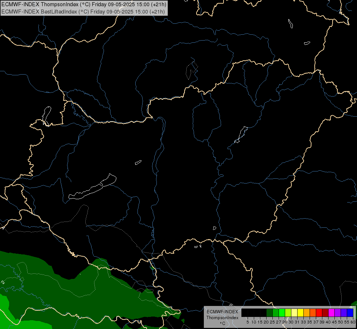
Task: Click the legend tick value '40'
Action: click(x=328, y=322)
